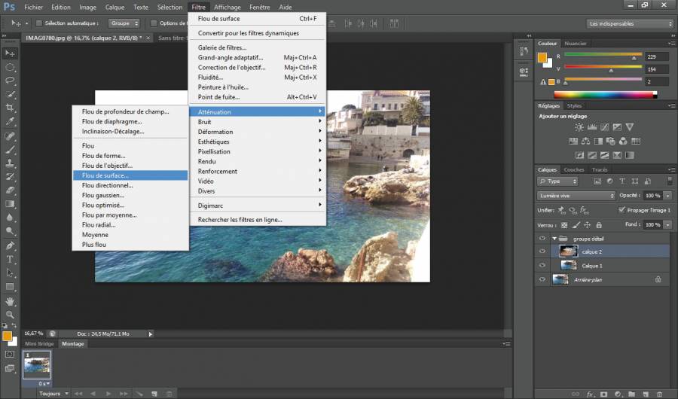Select the Move tool in the toolbar
Image resolution: width=678 pixels, height=399 pixels.
10,53
